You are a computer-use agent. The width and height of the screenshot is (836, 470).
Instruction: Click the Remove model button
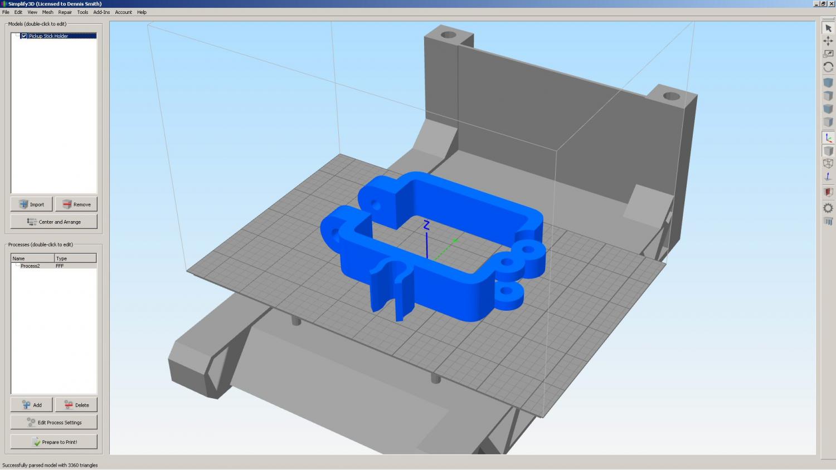pyautogui.click(x=76, y=204)
